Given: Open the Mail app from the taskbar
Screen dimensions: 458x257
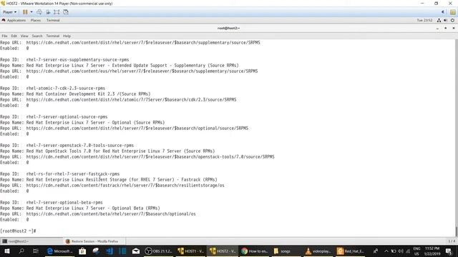Looking at the screenshot, I should coord(136,251).
